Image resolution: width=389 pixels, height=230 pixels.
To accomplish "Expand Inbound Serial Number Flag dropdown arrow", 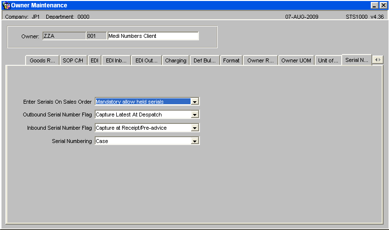I will (195, 128).
